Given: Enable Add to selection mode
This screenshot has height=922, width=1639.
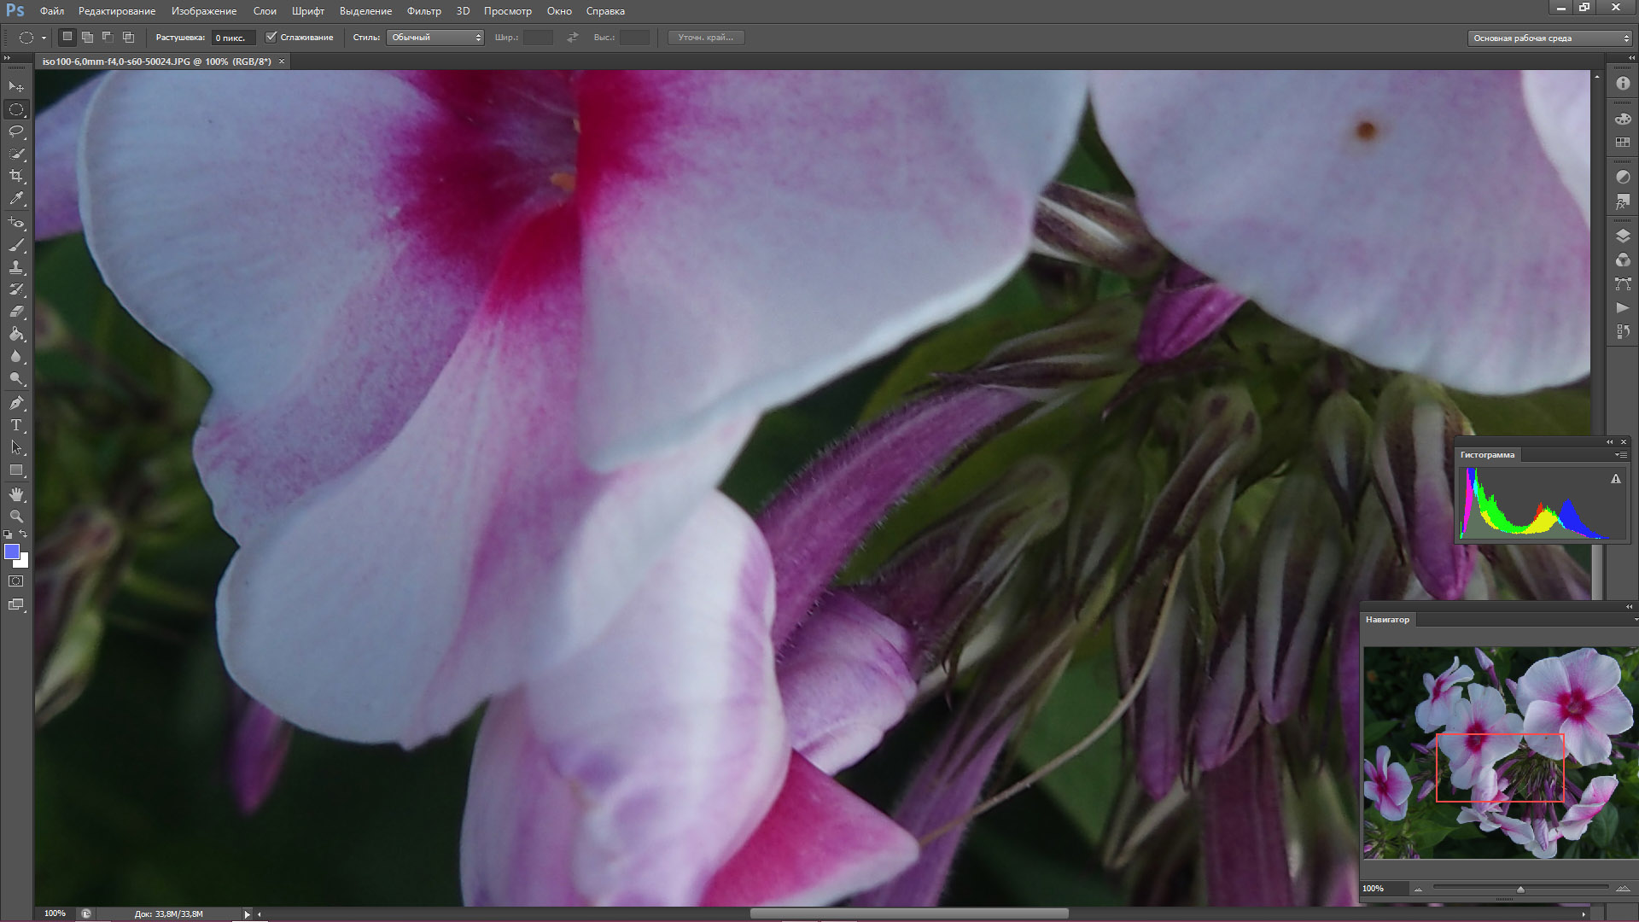Looking at the screenshot, I should pyautogui.click(x=87, y=37).
